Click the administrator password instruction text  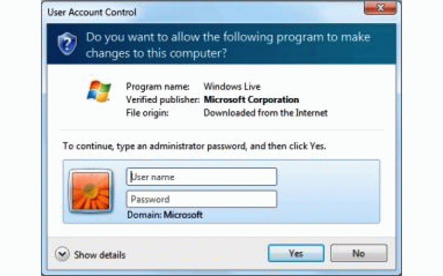pos(194,146)
